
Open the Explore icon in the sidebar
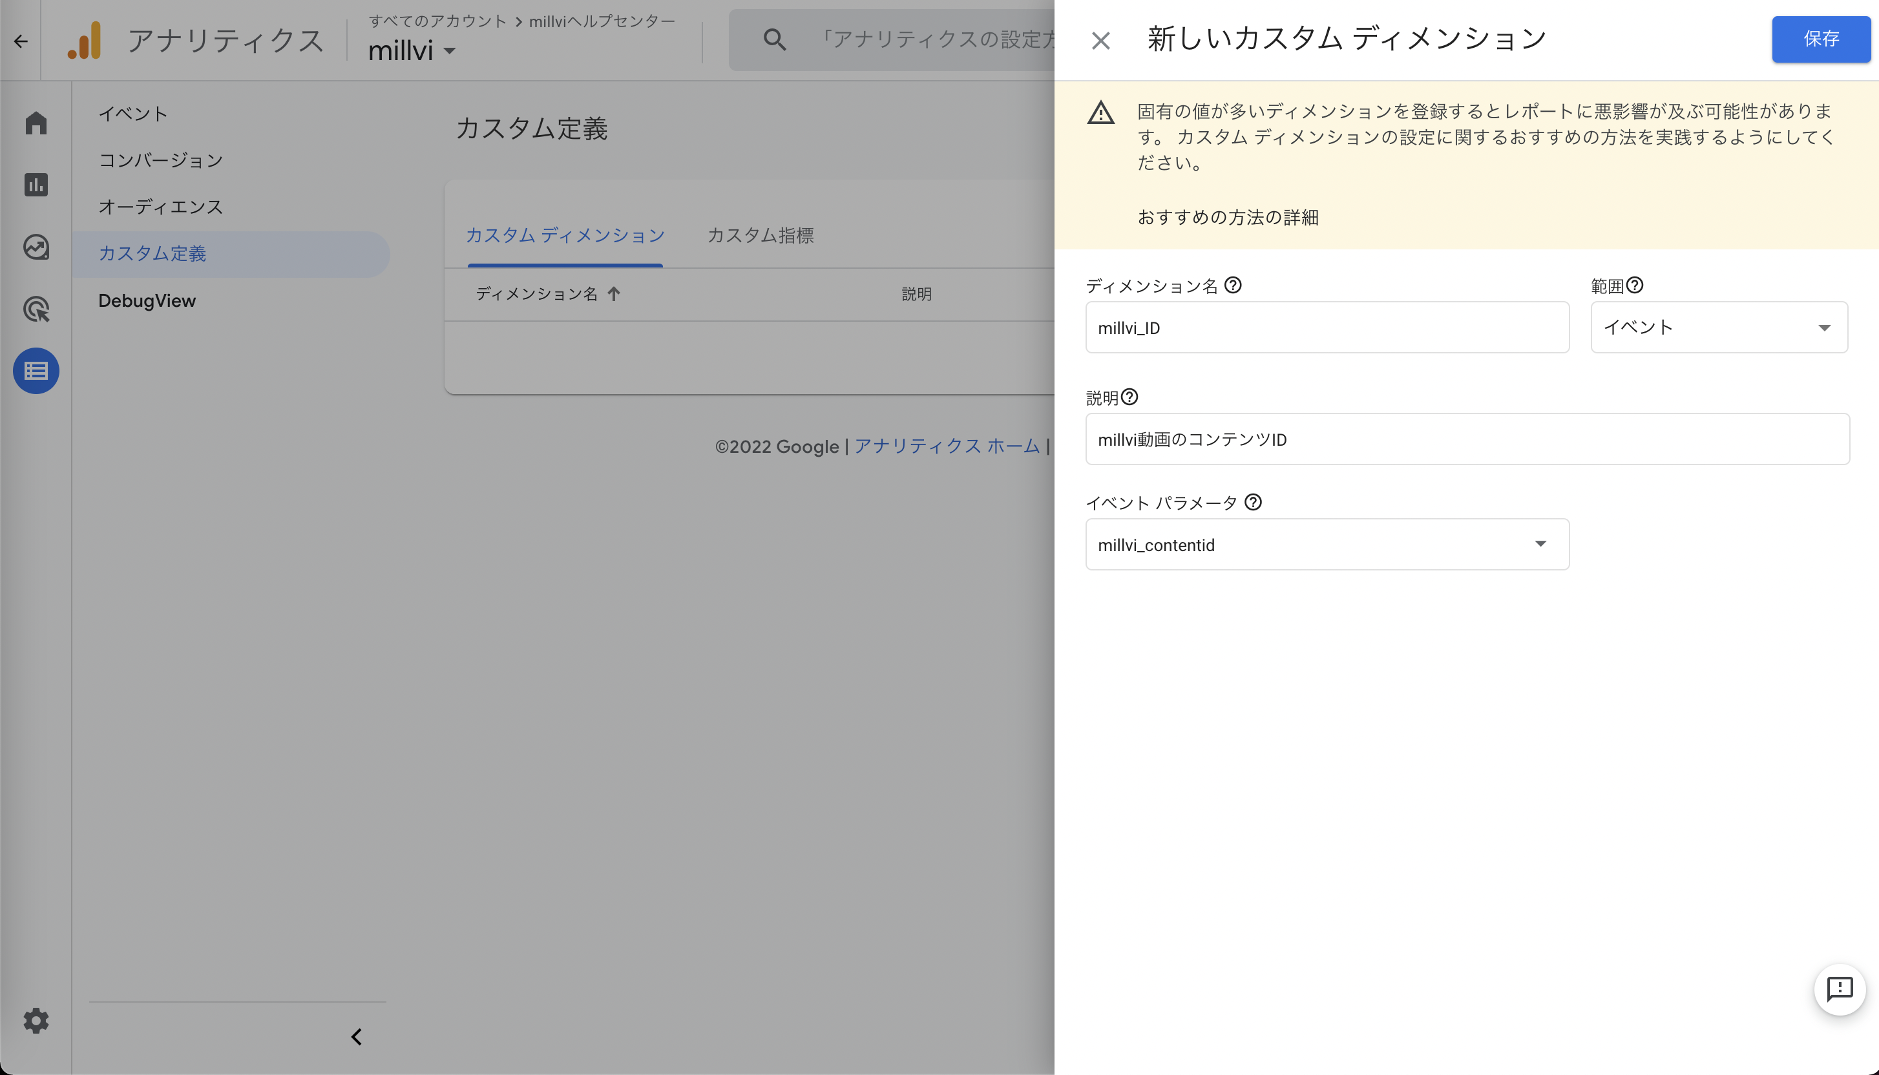pyautogui.click(x=36, y=247)
